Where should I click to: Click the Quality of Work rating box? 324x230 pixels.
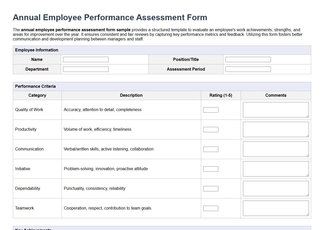tap(210, 109)
